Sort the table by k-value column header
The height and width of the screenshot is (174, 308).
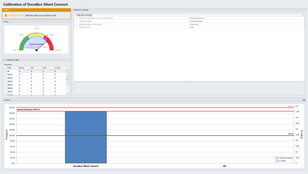coord(60,68)
